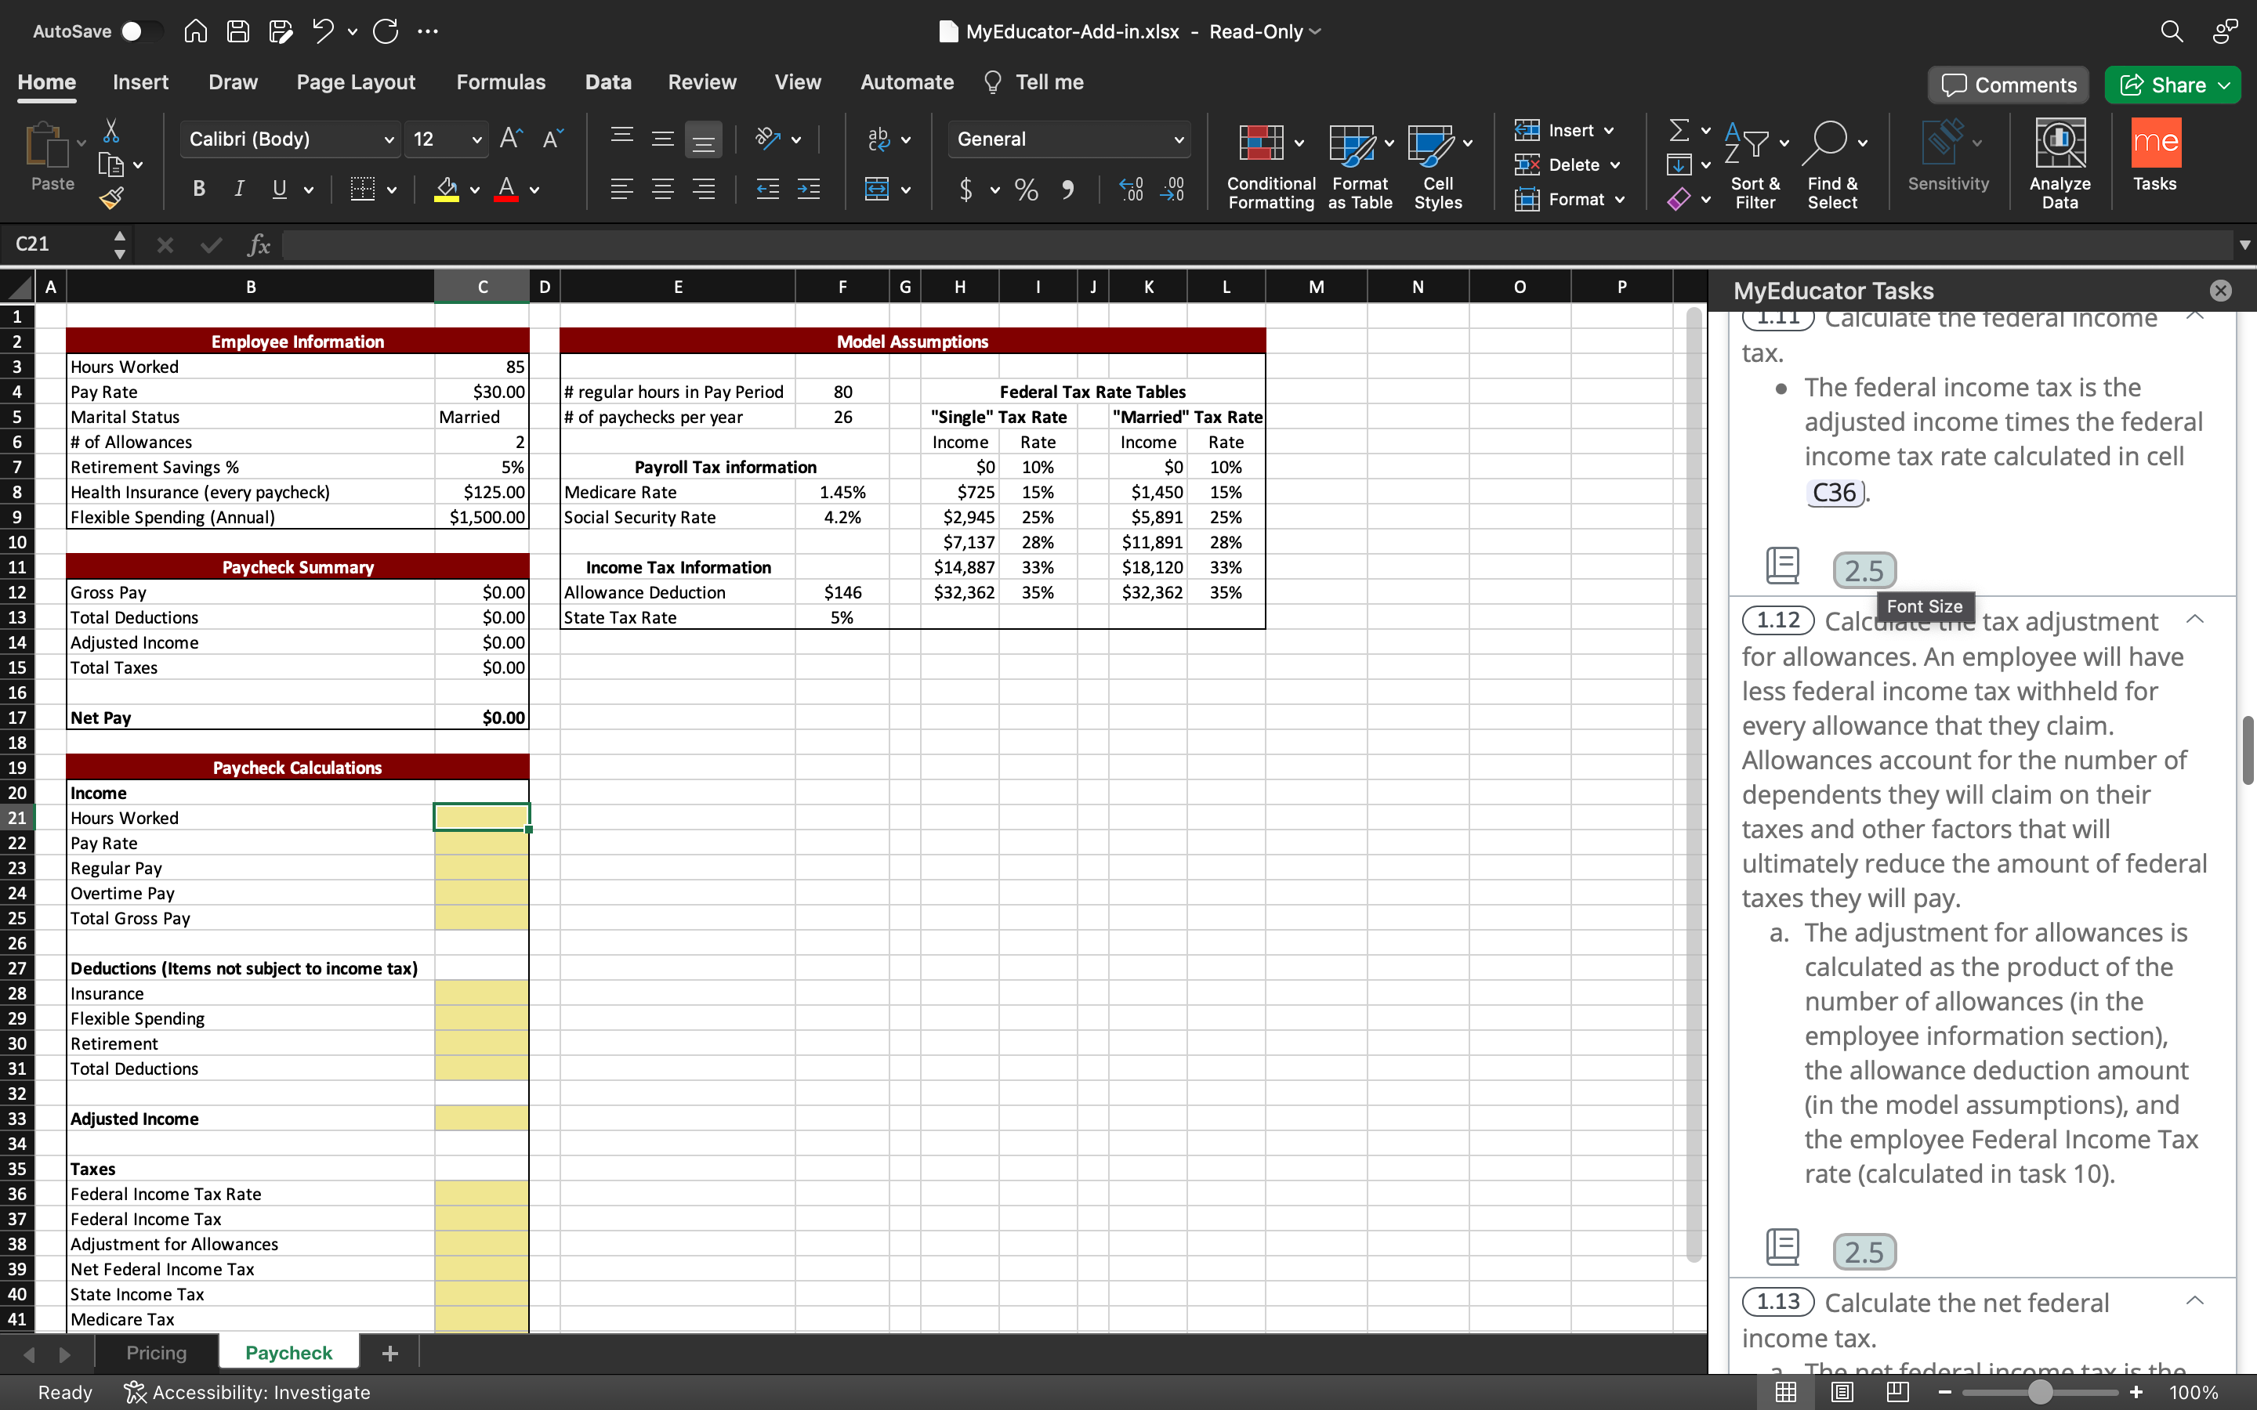Click the Format Painter brush icon

click(x=111, y=197)
